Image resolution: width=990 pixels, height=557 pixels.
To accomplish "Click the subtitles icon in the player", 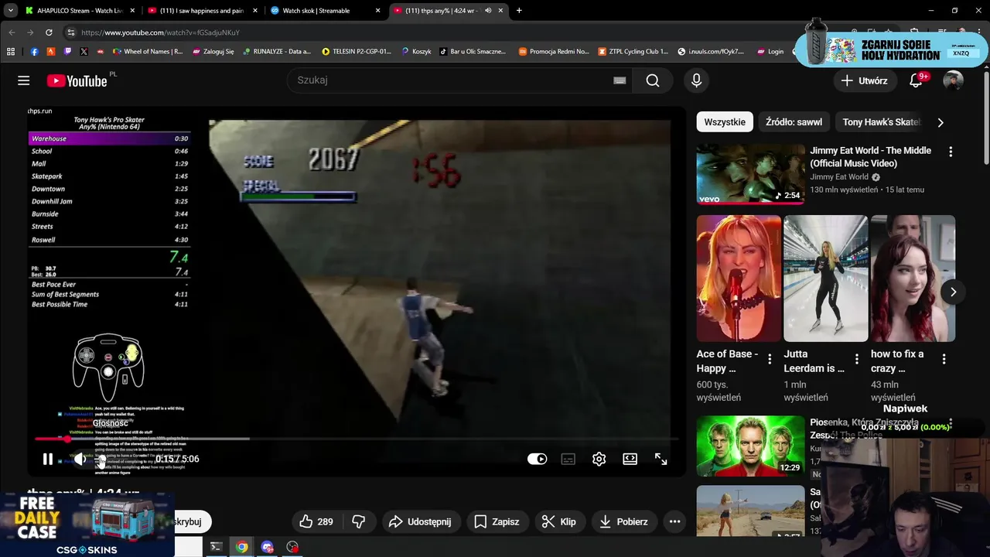I will tap(568, 459).
